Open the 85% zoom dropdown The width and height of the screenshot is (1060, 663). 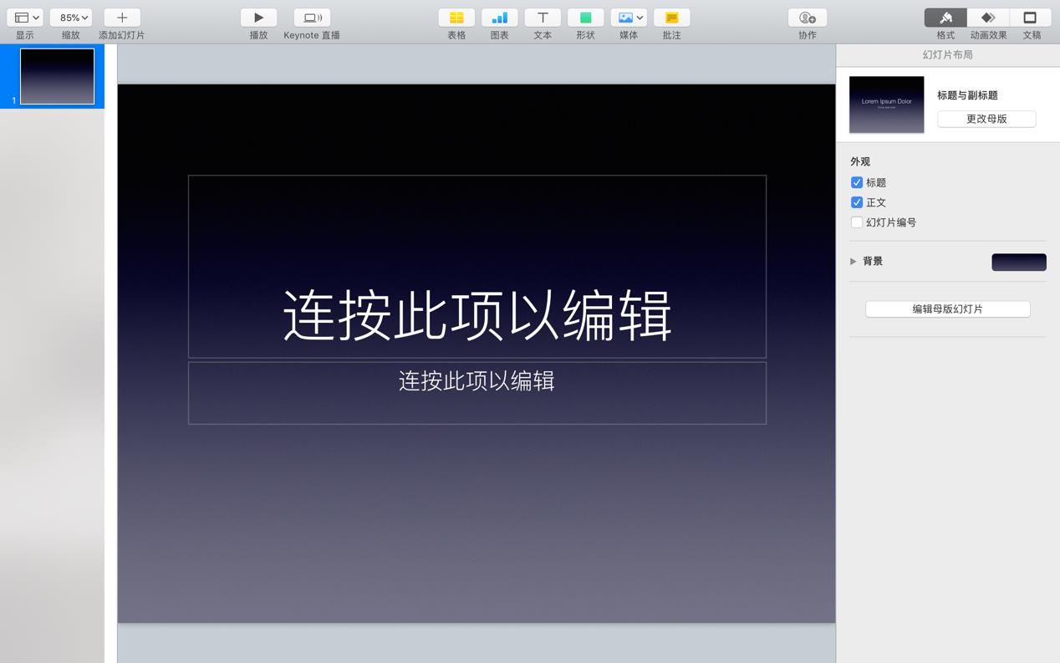pyautogui.click(x=71, y=17)
